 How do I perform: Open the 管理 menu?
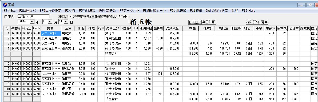(x=235, y=11)
